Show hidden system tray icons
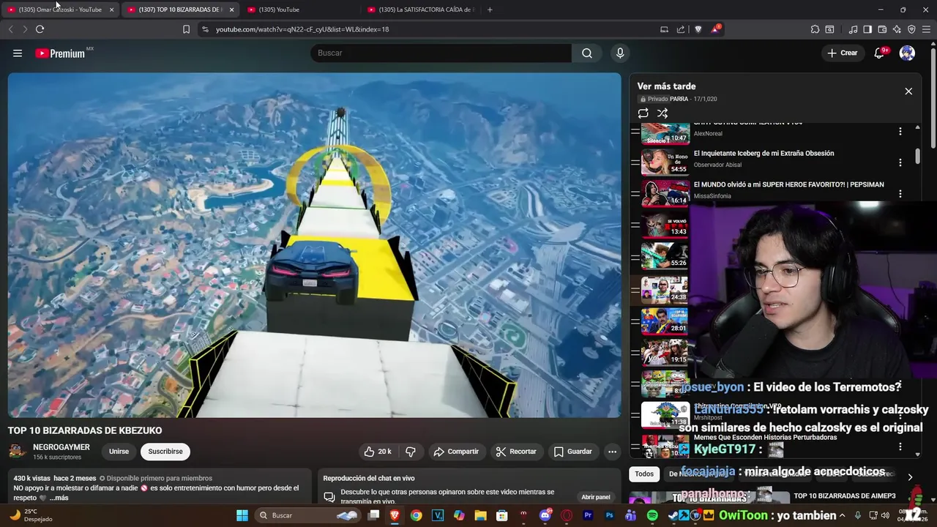937x527 pixels. pyautogui.click(x=841, y=515)
